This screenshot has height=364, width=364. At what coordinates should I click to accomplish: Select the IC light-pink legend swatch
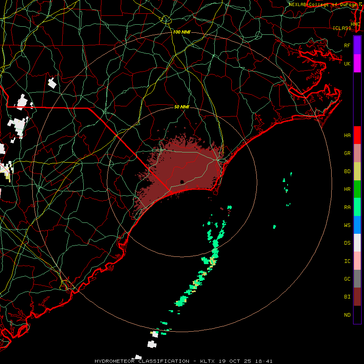pyautogui.click(x=357, y=261)
